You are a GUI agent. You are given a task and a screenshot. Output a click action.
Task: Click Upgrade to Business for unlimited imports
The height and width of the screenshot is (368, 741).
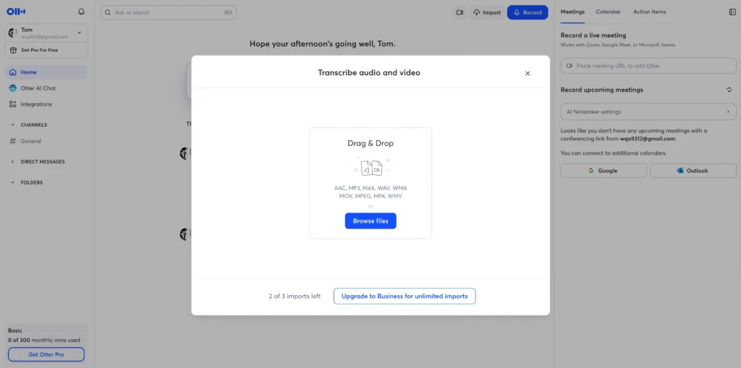click(405, 296)
